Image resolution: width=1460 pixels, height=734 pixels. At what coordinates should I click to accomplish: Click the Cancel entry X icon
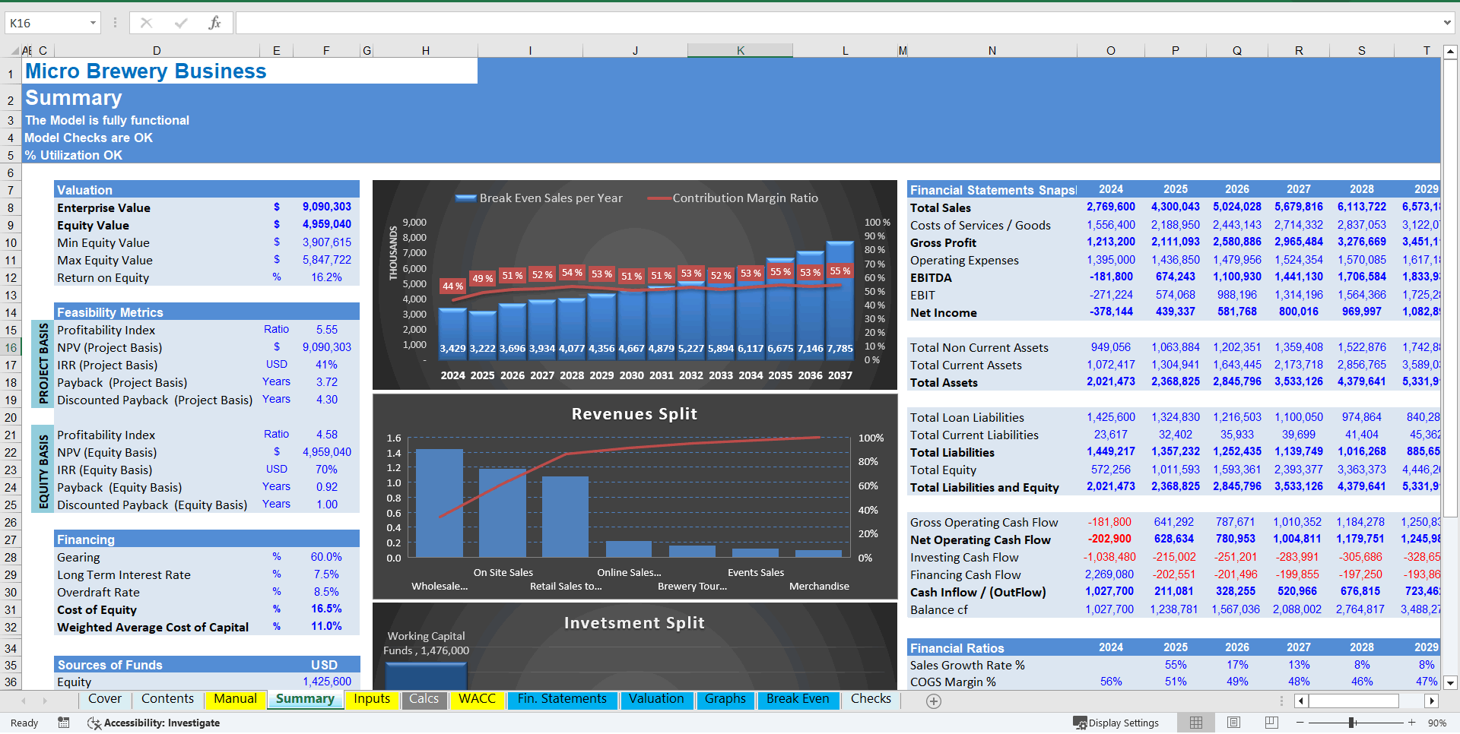point(146,23)
